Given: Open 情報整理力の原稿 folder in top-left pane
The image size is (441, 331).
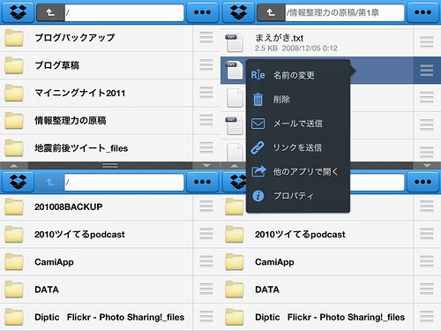Looking at the screenshot, I should tap(96, 120).
